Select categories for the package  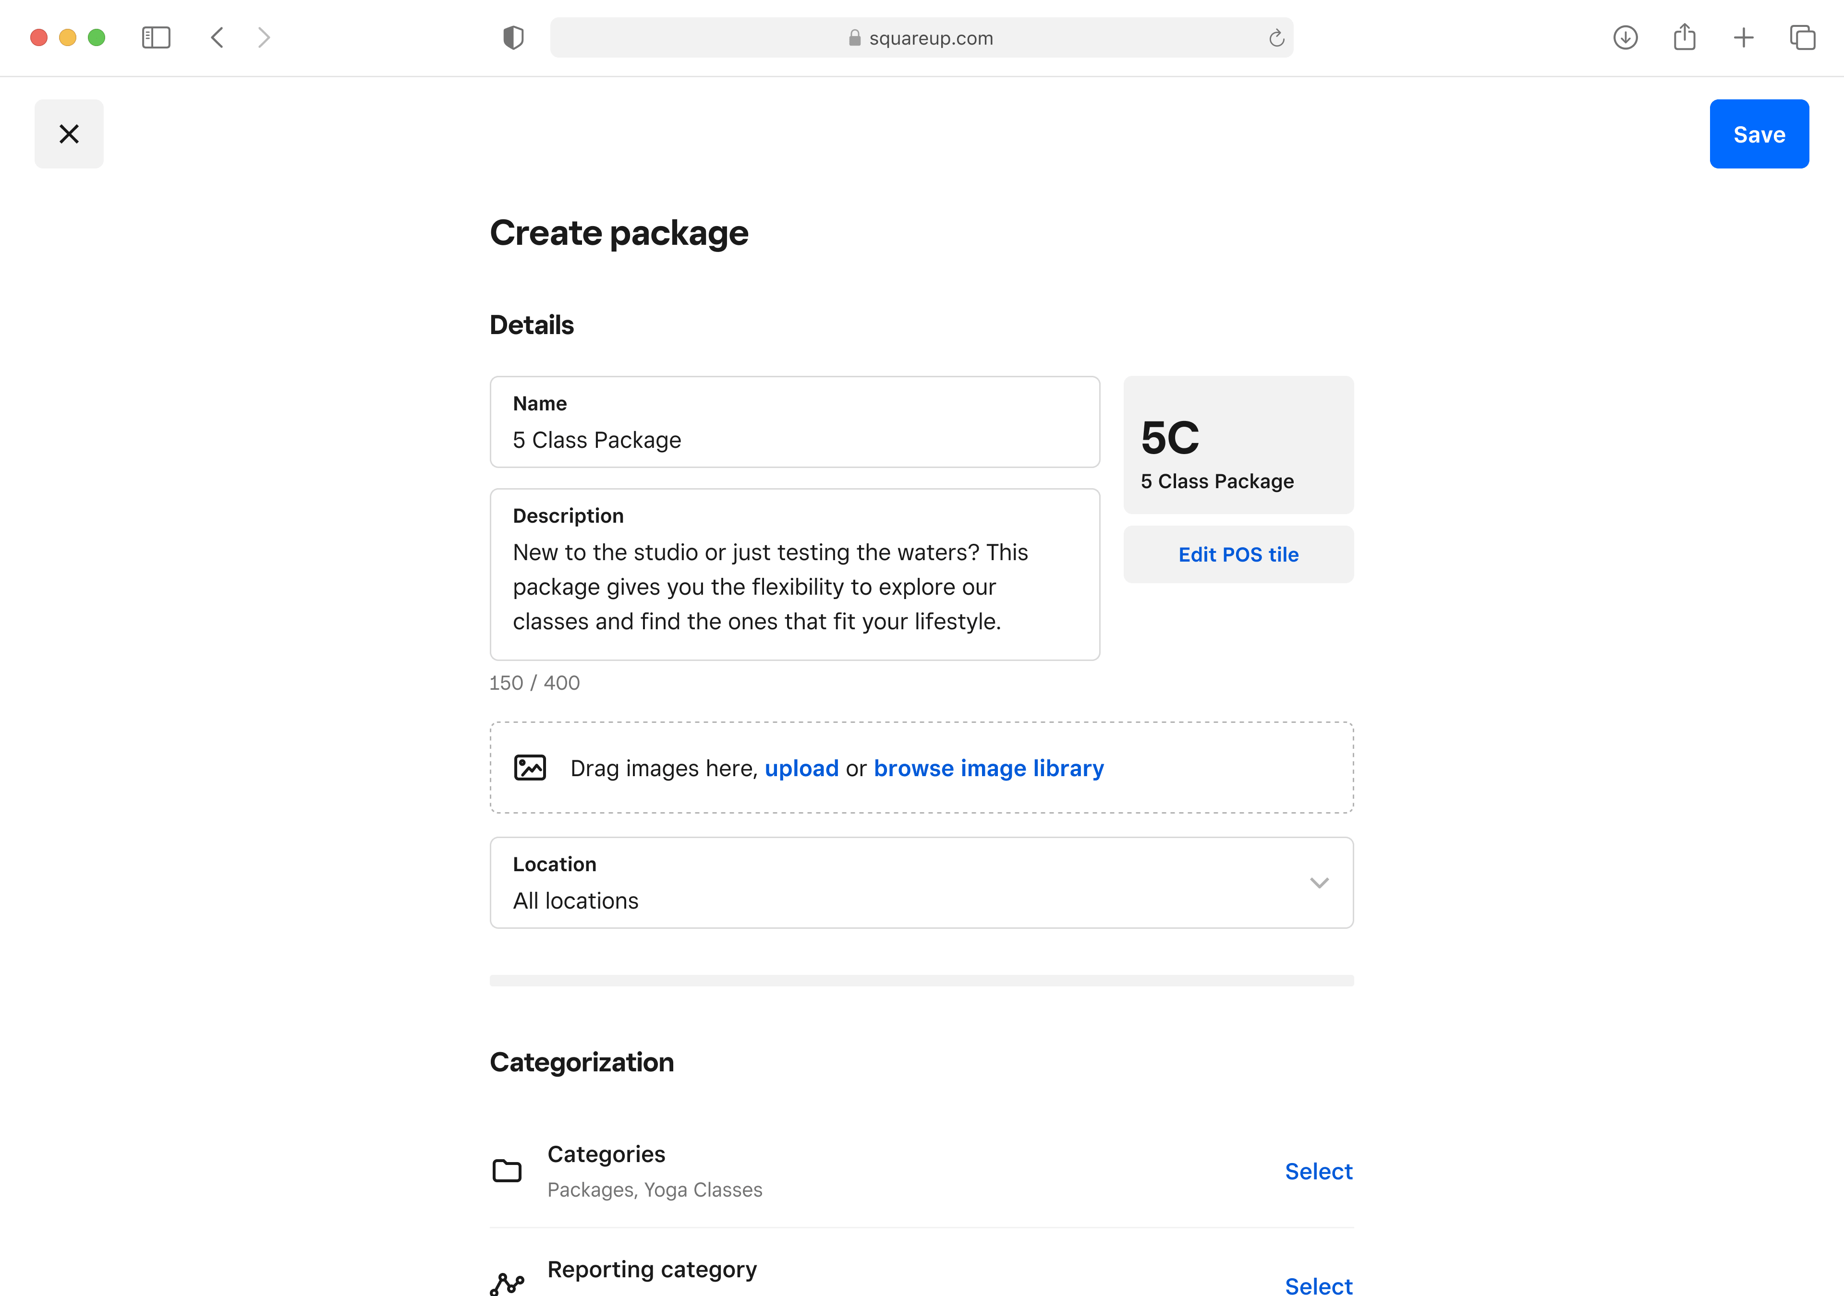tap(1318, 1171)
